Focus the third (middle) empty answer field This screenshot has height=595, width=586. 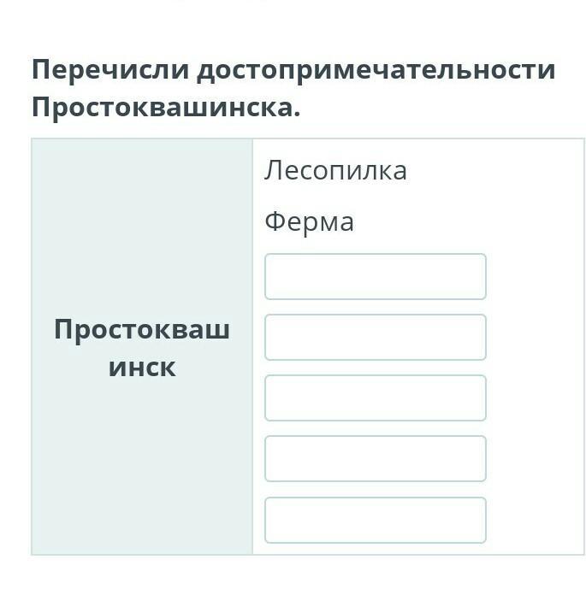tap(375, 398)
